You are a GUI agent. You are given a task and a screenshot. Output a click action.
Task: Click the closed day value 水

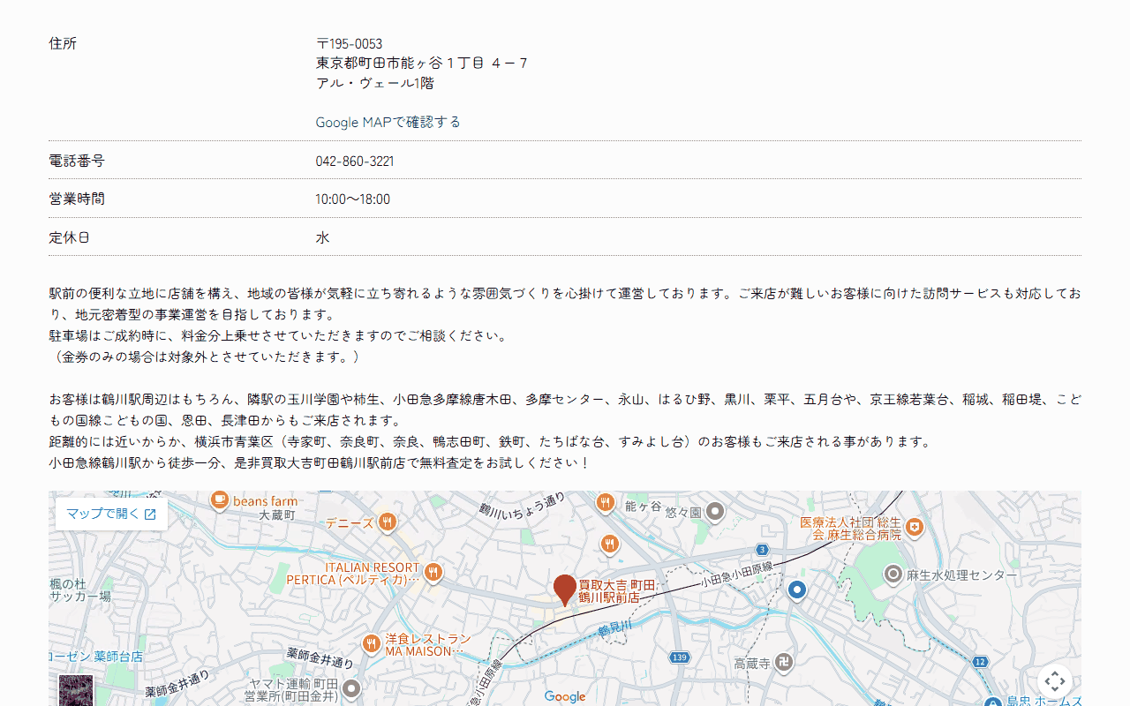pyautogui.click(x=323, y=237)
